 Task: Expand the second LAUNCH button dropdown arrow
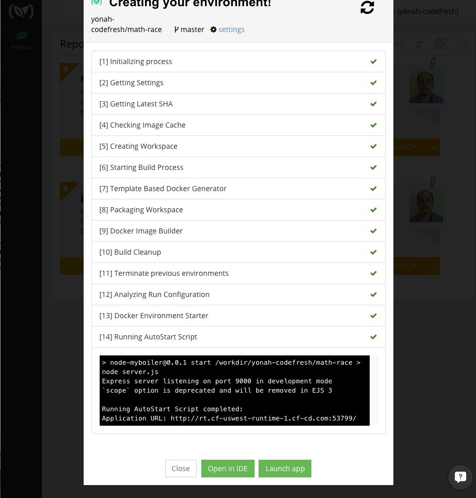coord(433,266)
